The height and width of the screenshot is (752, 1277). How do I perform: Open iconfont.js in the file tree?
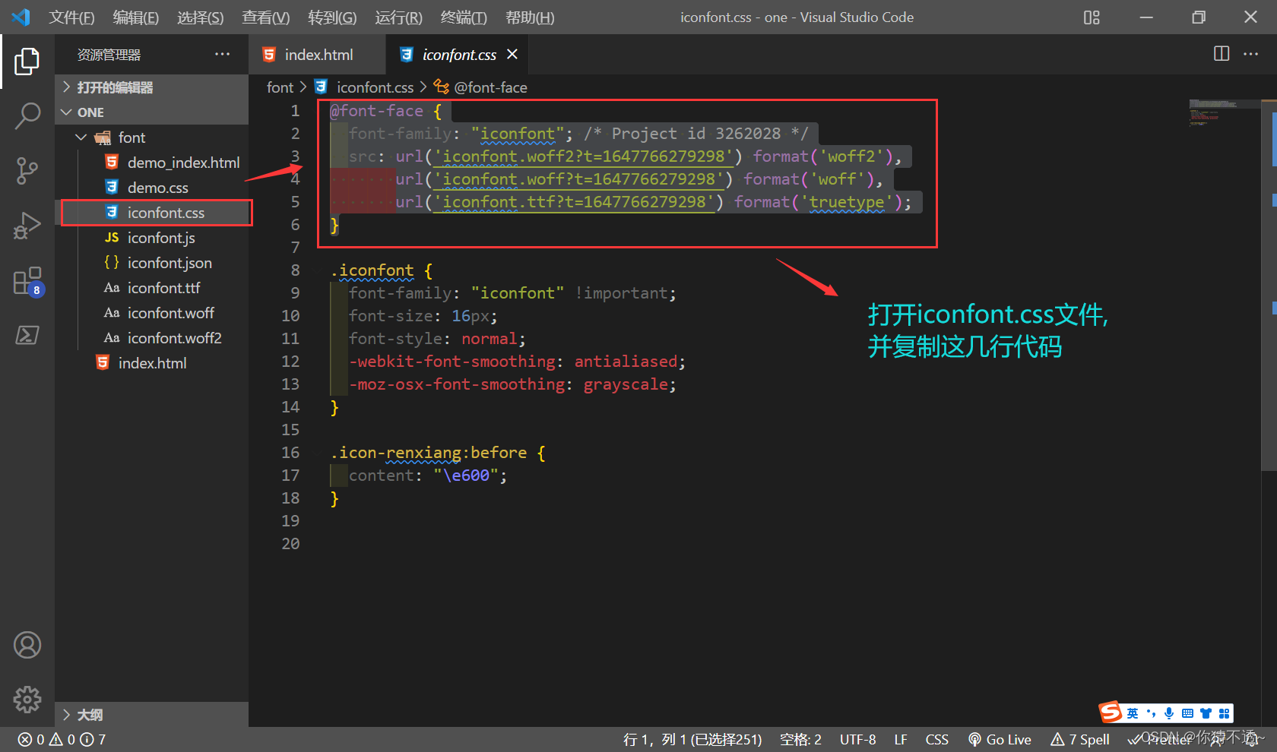point(152,238)
